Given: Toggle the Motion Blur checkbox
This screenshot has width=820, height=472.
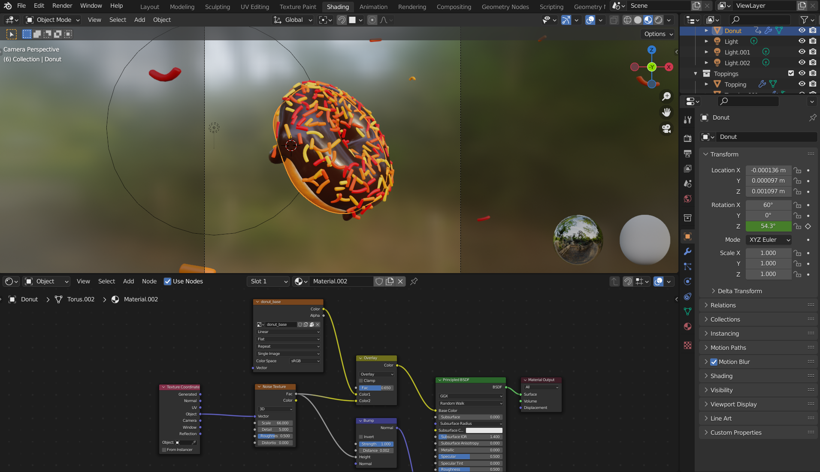Looking at the screenshot, I should [x=714, y=362].
